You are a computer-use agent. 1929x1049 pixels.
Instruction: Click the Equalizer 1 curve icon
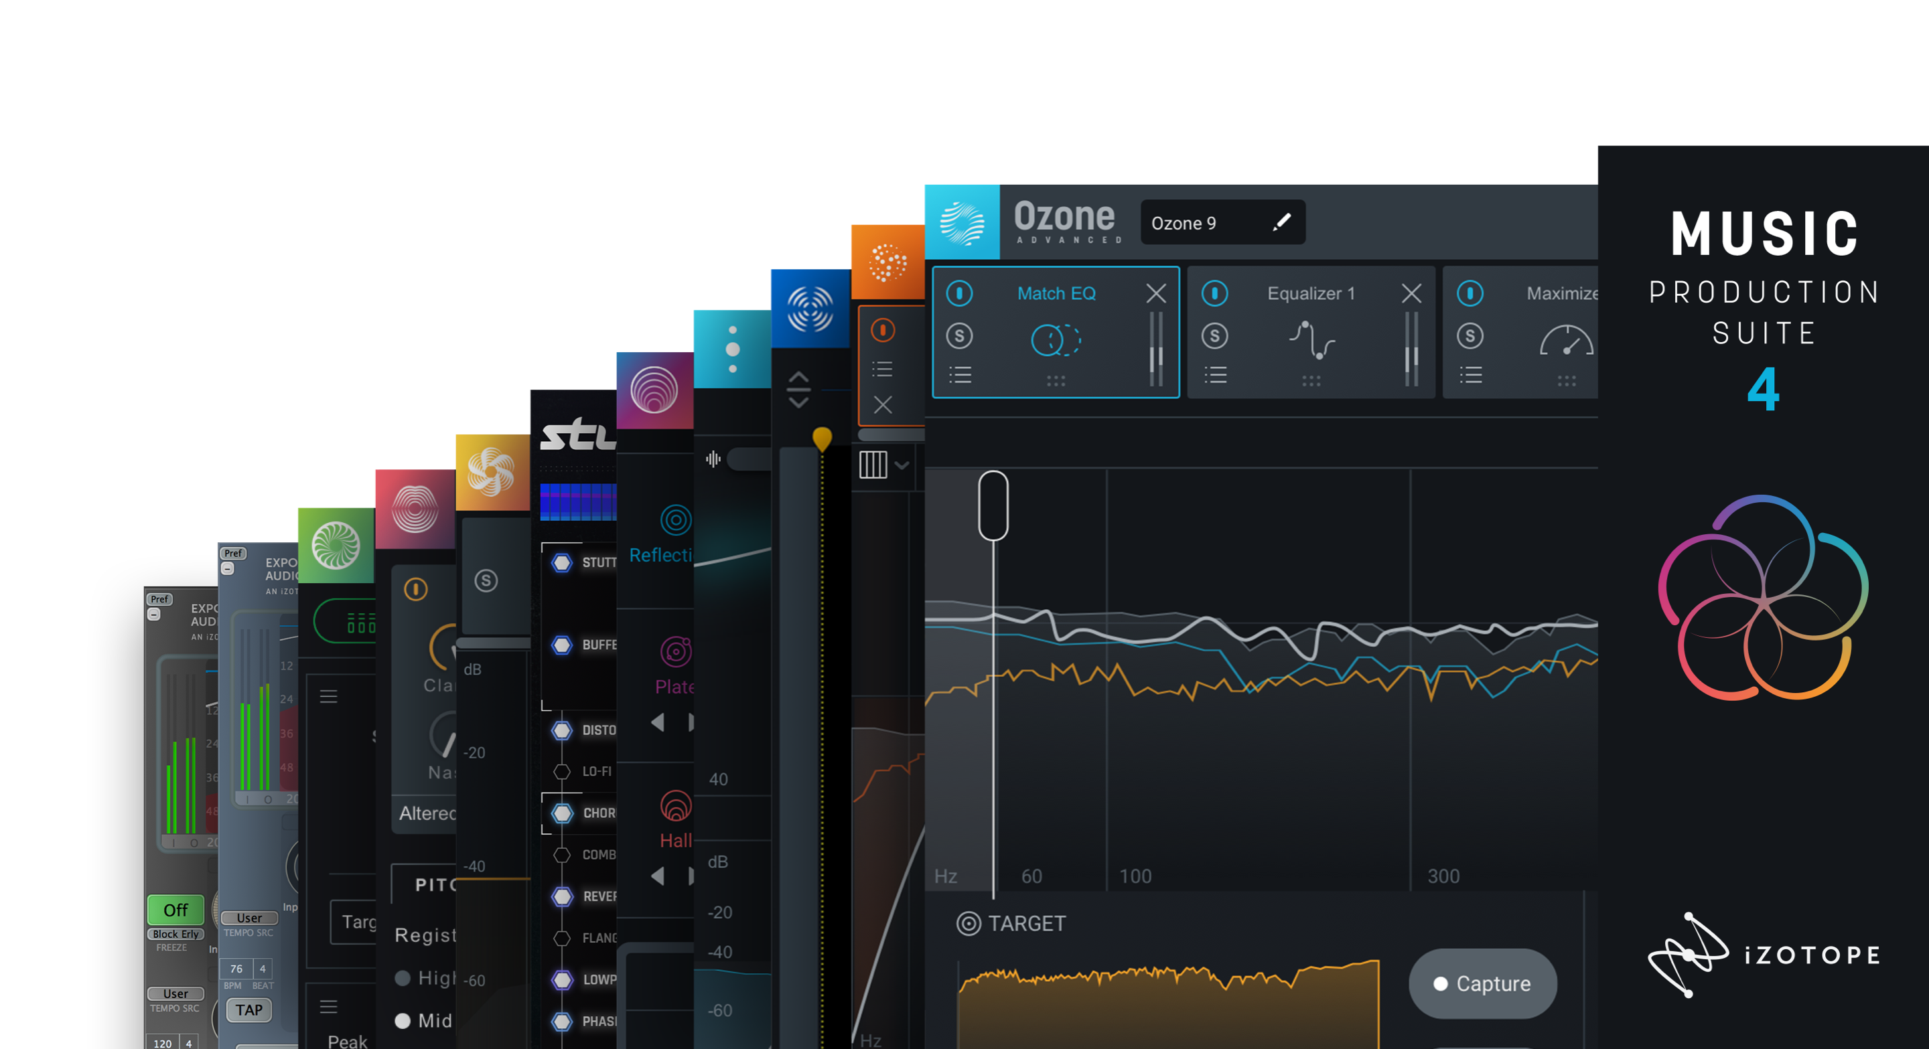pyautogui.click(x=1311, y=341)
